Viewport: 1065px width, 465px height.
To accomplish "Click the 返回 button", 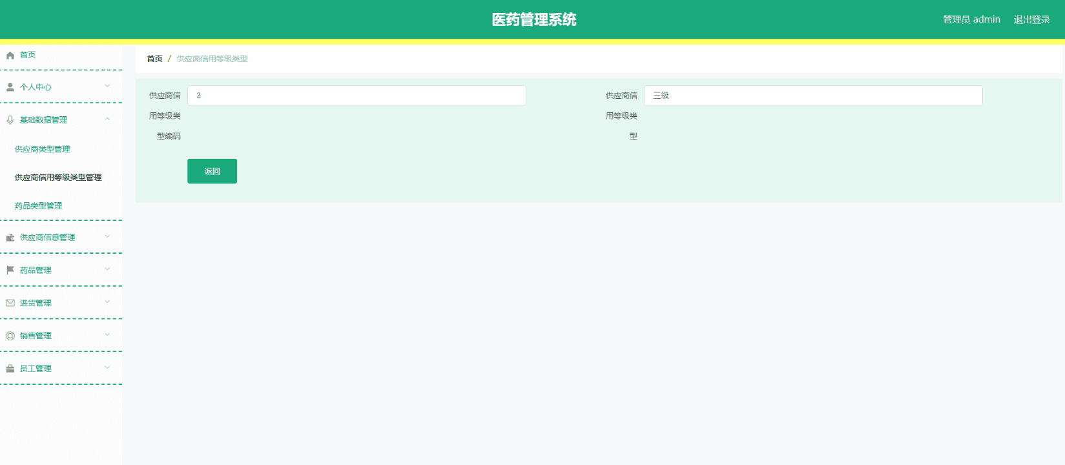I will click(x=212, y=171).
